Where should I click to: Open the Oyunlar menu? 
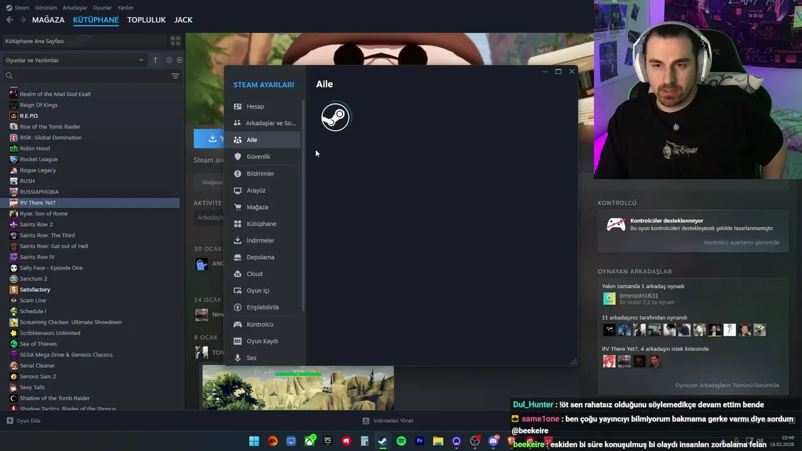tap(102, 8)
